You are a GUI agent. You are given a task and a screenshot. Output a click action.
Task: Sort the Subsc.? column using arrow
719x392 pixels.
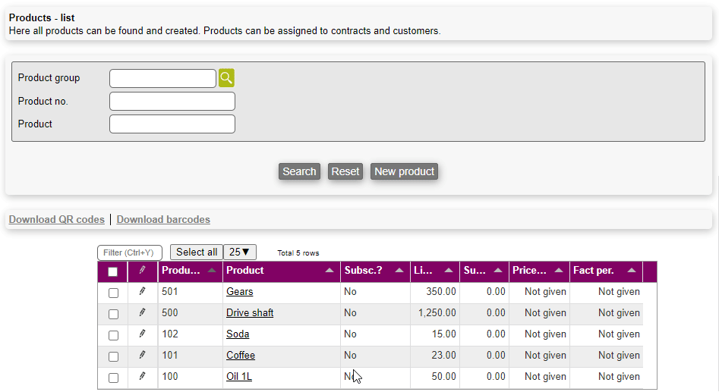(x=399, y=271)
